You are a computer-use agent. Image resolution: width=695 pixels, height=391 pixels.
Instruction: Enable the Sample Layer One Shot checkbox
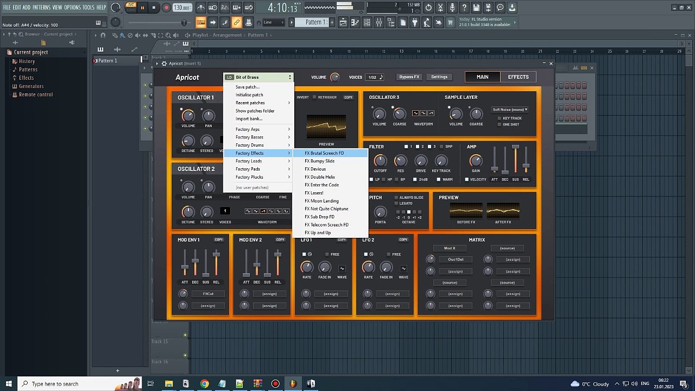coord(500,124)
